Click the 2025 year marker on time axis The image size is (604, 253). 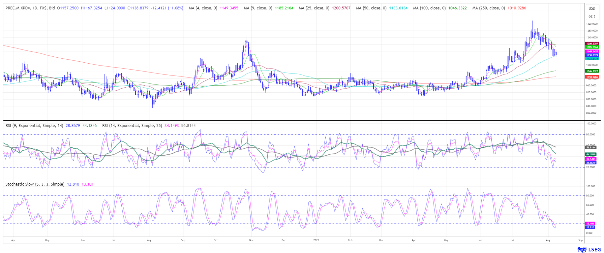point(316,240)
